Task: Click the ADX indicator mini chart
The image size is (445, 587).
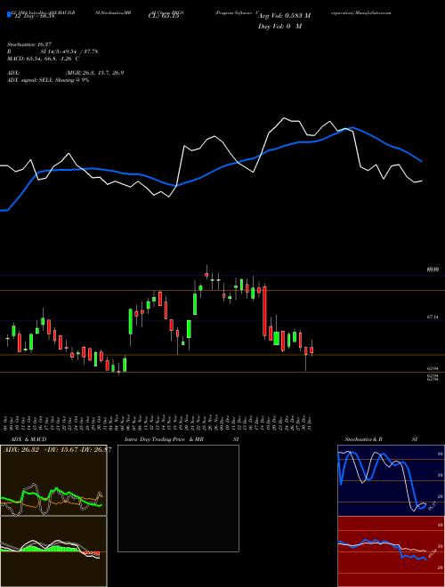Action: (53, 480)
